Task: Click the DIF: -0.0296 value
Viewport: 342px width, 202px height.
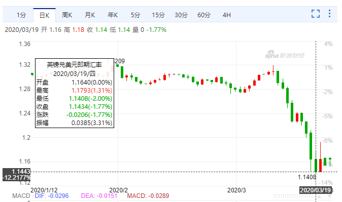Action: tap(52, 196)
